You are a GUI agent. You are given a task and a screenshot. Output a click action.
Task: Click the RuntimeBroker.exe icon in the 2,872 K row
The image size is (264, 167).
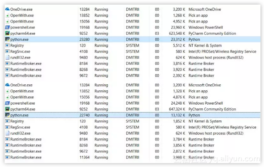pos(7,151)
